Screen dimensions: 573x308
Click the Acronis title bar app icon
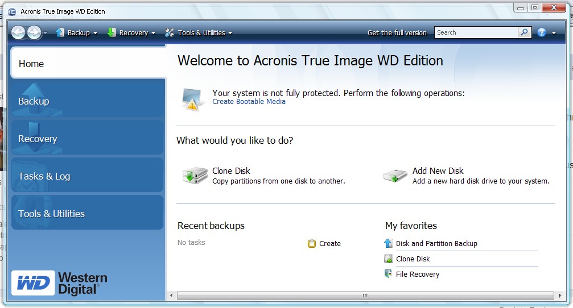coord(13,12)
